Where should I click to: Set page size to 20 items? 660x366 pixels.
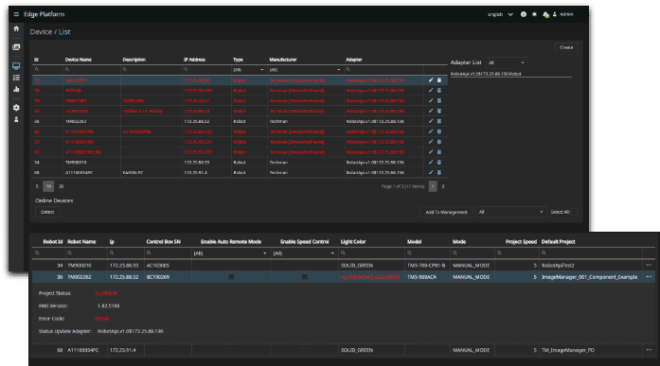[x=61, y=186]
